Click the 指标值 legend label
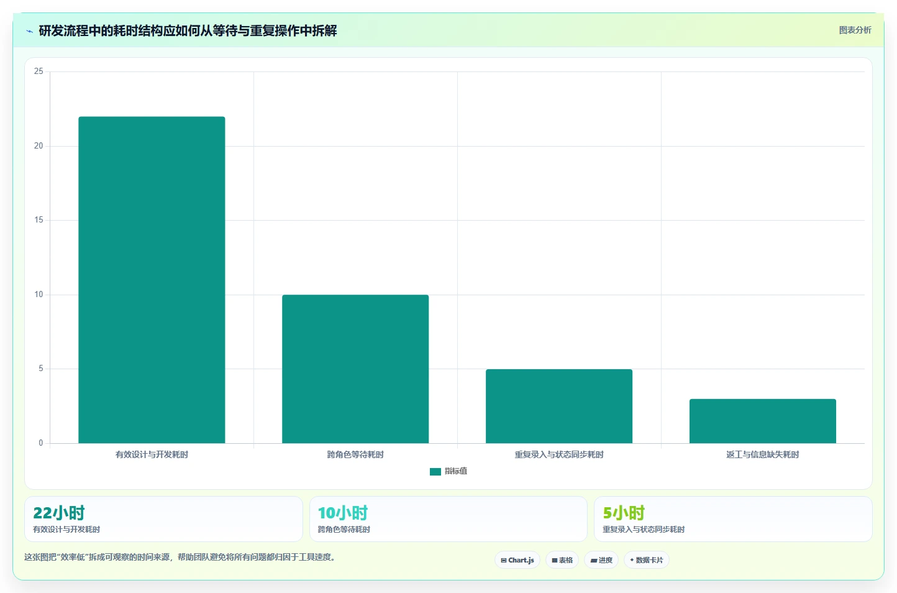The width and height of the screenshot is (897, 593). 456,471
